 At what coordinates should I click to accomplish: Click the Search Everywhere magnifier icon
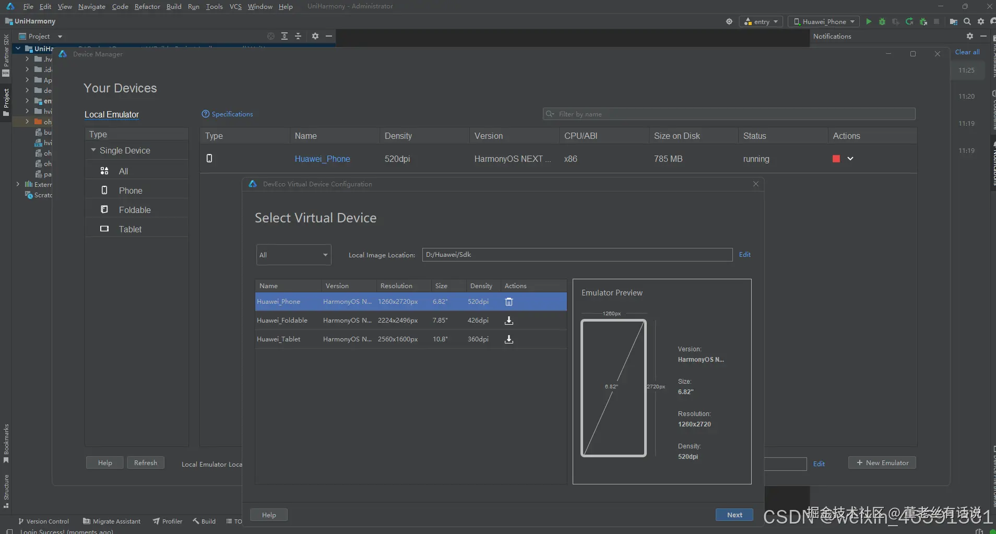[967, 21]
